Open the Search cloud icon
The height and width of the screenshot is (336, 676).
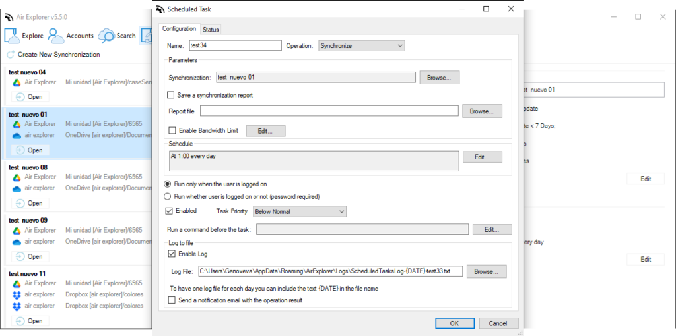[x=106, y=36]
